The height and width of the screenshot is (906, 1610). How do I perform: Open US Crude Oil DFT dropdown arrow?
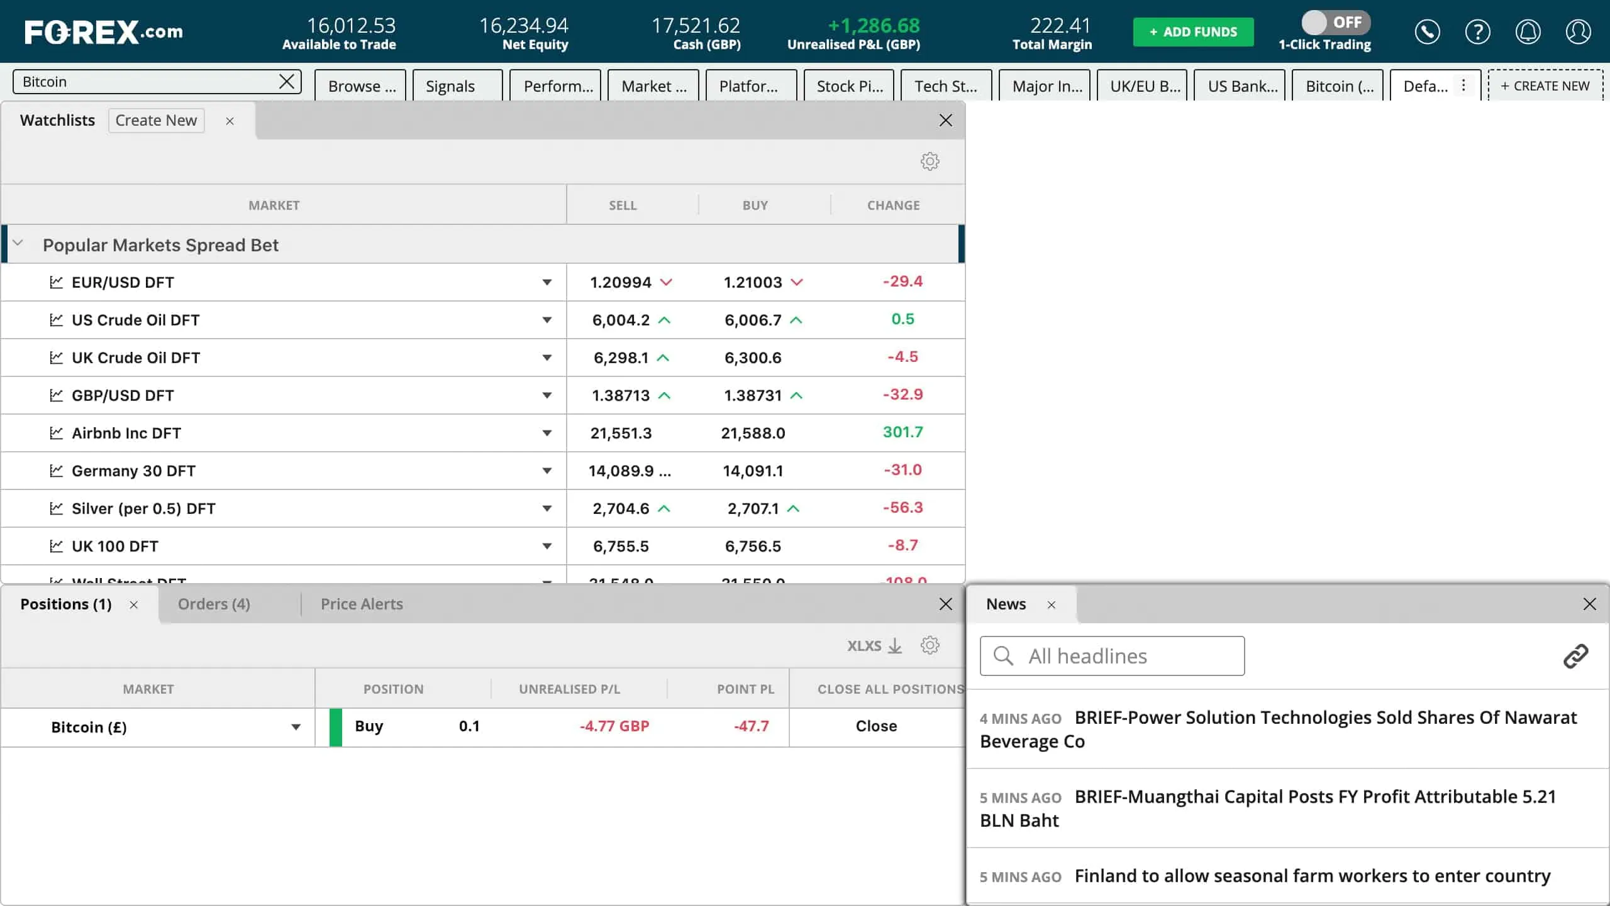(x=547, y=320)
